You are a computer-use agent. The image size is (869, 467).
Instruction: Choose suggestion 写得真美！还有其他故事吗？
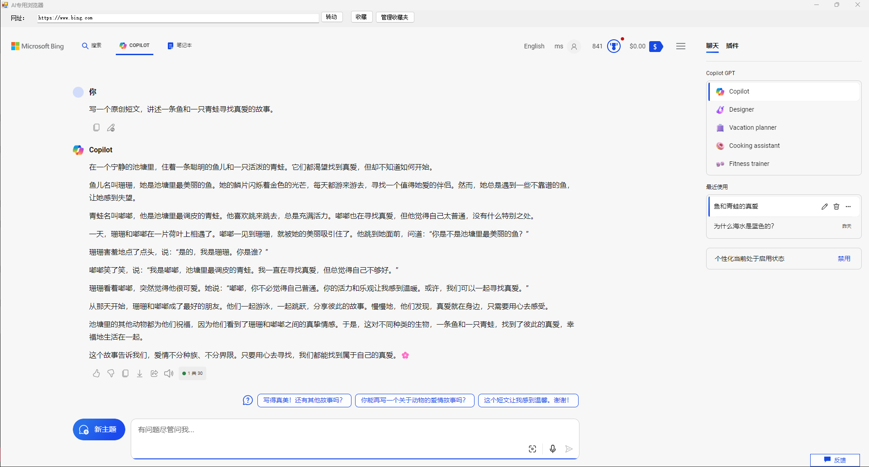pyautogui.click(x=304, y=401)
